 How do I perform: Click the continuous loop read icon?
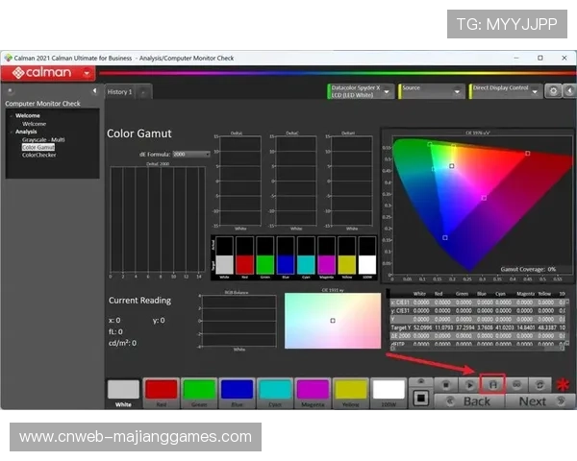(517, 382)
